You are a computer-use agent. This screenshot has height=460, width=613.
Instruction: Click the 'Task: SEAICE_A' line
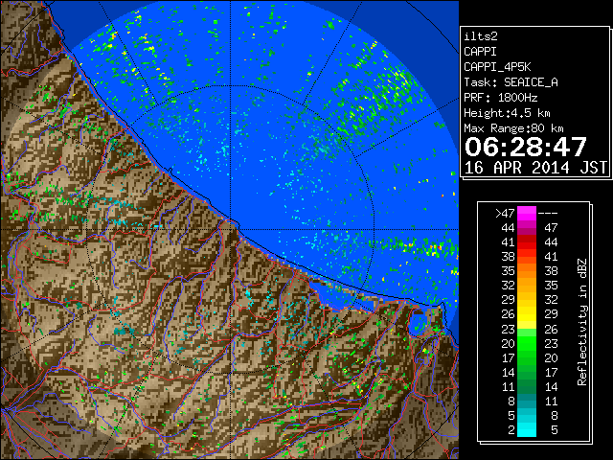click(x=511, y=82)
